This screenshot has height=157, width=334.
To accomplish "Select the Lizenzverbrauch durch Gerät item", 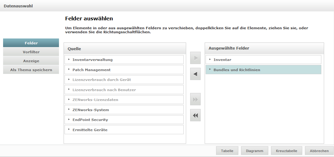I will pyautogui.click(x=102, y=80).
